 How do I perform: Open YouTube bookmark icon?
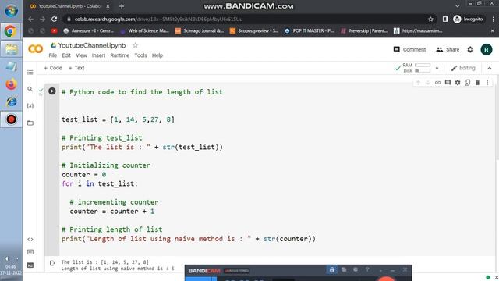(54, 31)
